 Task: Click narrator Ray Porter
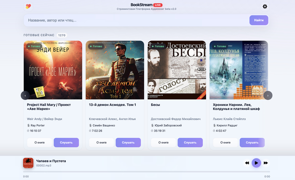pyautogui.click(x=38, y=125)
